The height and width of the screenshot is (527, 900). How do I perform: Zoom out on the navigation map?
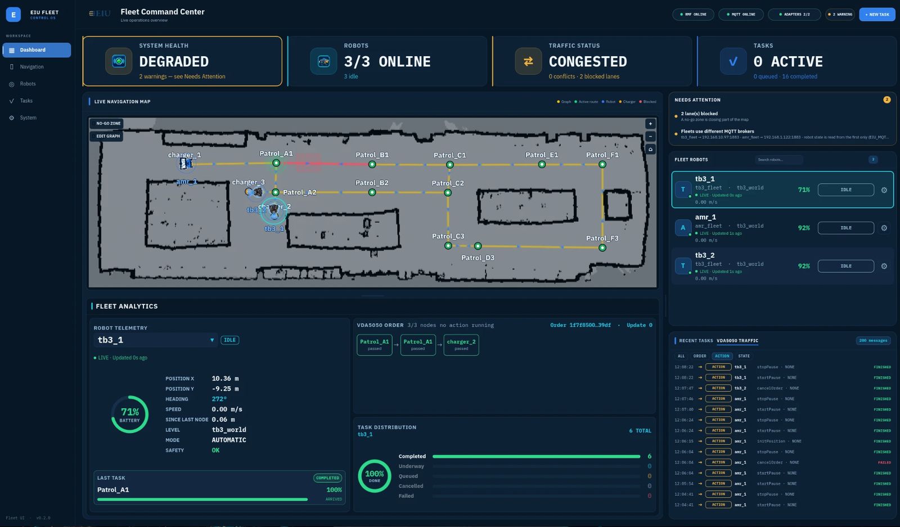pos(650,137)
